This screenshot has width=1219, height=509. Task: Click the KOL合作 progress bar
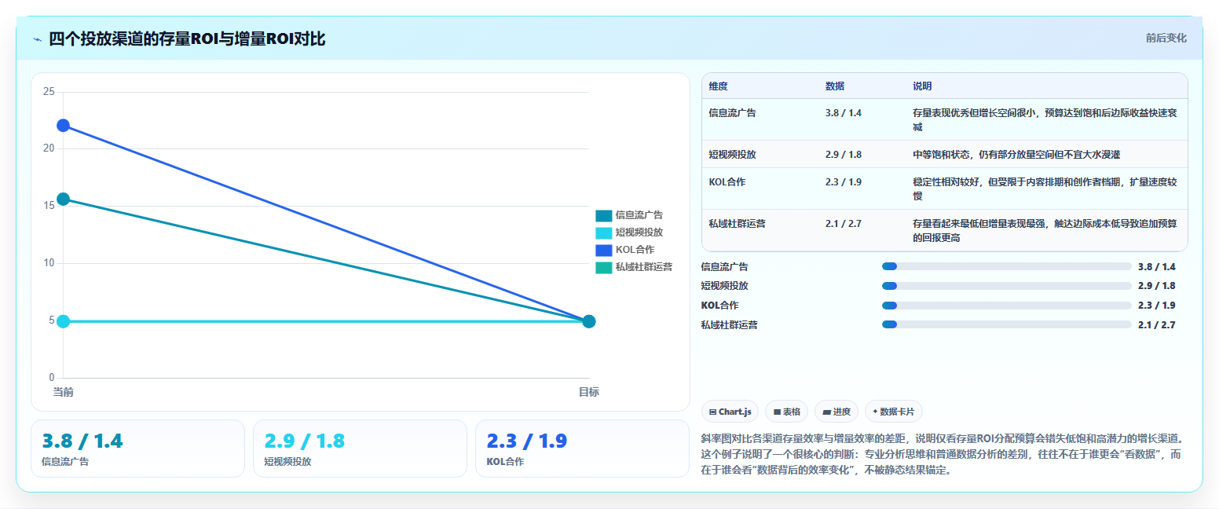point(1007,306)
